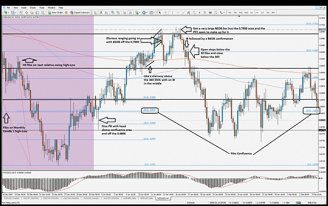The image size is (328, 206).
Task: Expand the Indicators dropdown arrow
Action: tap(140, 13)
